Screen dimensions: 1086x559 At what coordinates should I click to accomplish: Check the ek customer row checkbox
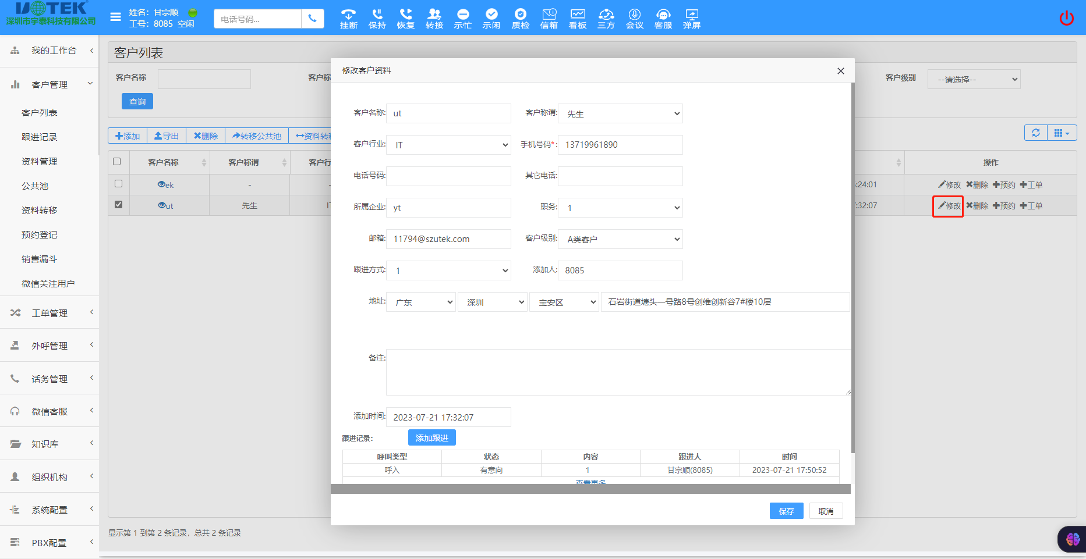118,184
